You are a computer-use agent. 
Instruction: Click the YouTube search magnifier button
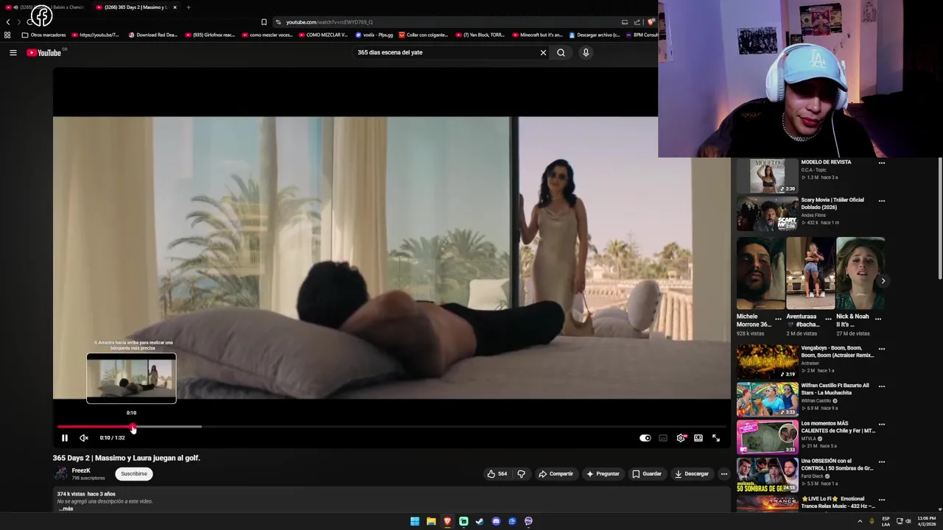561,52
